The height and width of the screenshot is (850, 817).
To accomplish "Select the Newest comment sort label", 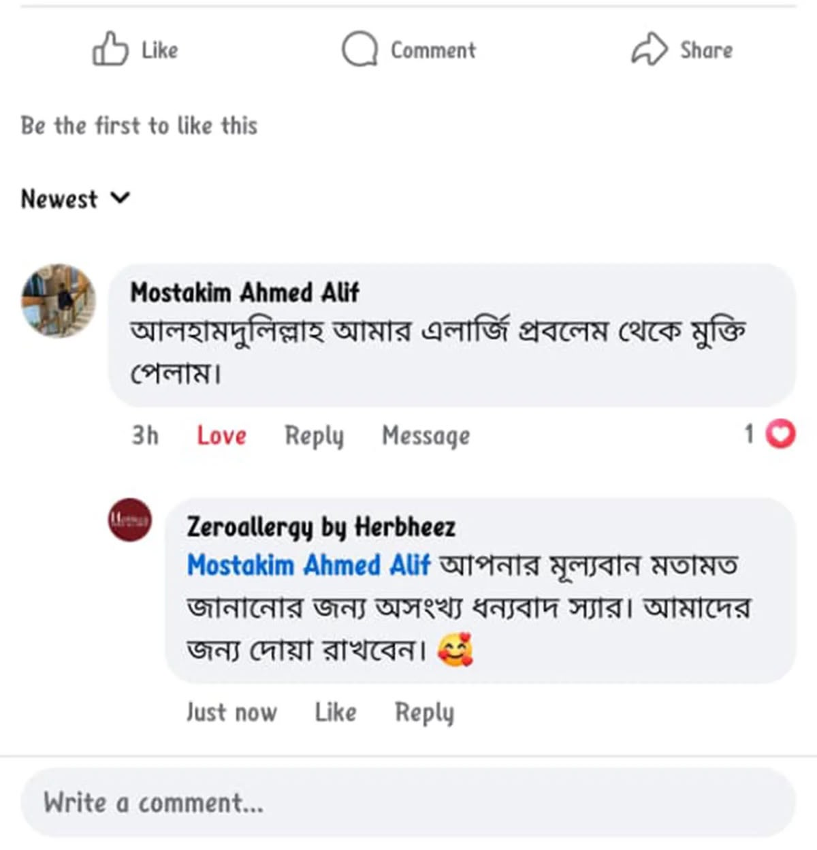I will [x=59, y=199].
